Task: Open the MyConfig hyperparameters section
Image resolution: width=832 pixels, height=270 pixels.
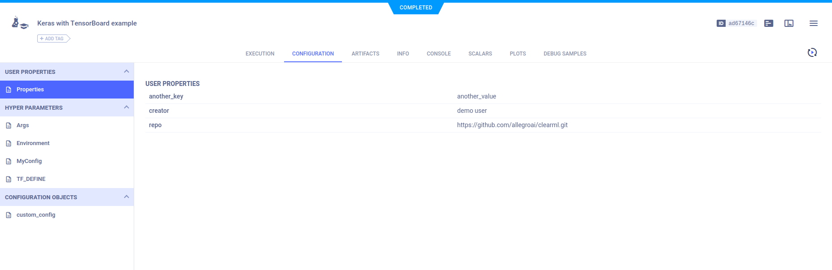Action: [29, 161]
